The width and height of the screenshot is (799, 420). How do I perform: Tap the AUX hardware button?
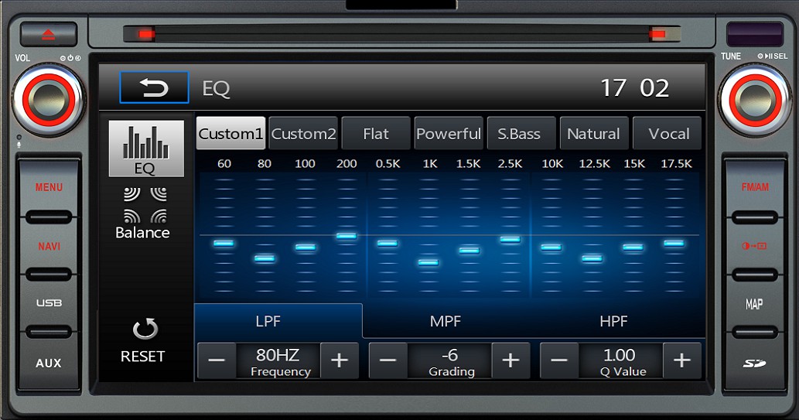tap(49, 363)
